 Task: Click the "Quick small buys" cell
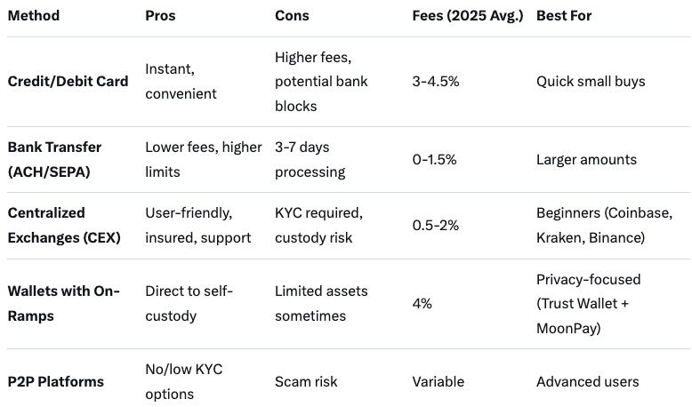click(591, 82)
